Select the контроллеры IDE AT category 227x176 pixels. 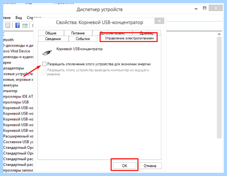point(18,97)
